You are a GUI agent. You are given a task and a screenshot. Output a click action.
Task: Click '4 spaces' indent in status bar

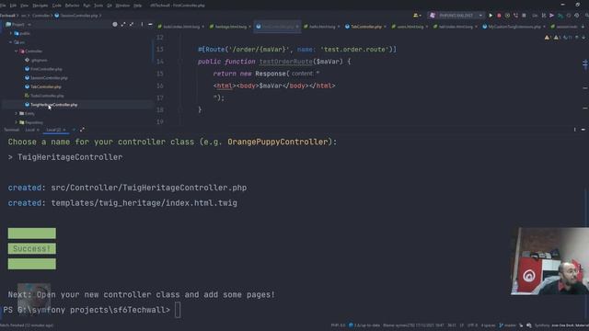pyautogui.click(x=489, y=325)
